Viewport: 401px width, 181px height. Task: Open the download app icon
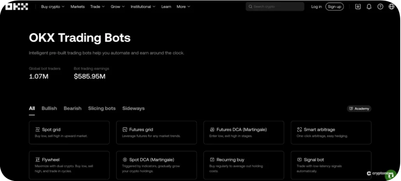358,7
